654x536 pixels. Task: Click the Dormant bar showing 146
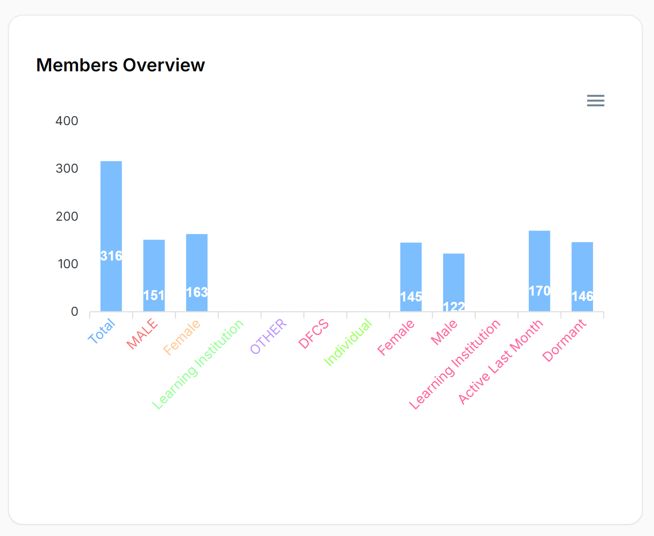click(582, 276)
